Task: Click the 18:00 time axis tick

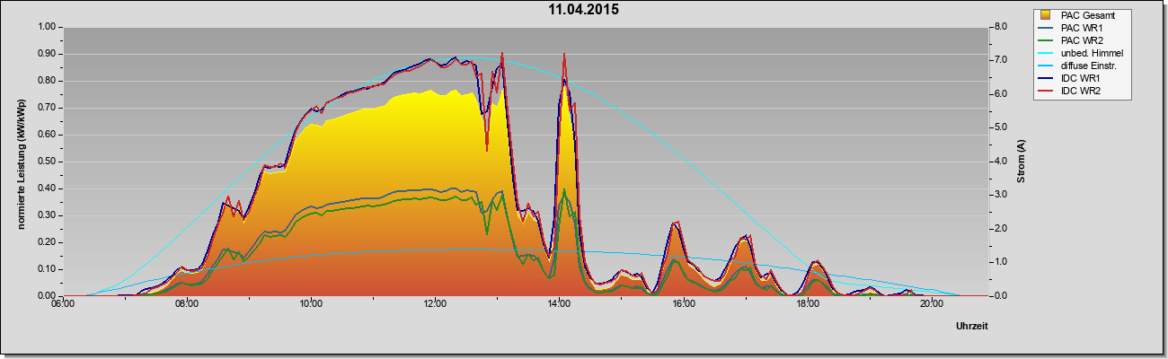Action: (x=807, y=303)
